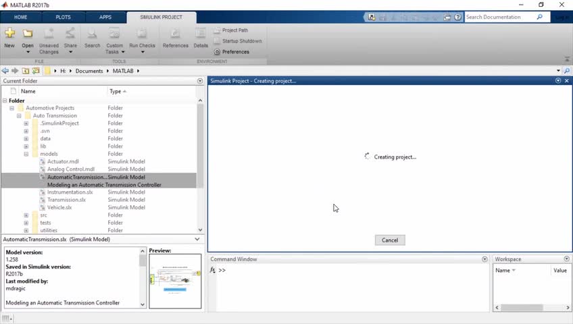Select the Transmission.slx file

(x=66, y=200)
